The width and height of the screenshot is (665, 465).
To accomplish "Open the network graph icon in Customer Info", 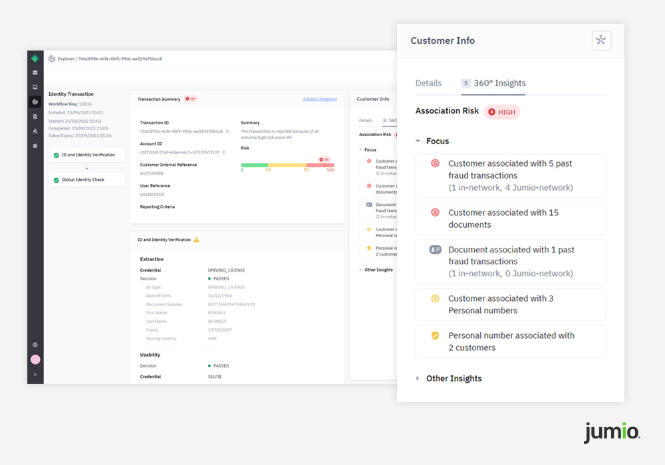I will point(601,41).
